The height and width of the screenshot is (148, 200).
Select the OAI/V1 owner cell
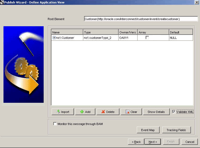point(128,38)
